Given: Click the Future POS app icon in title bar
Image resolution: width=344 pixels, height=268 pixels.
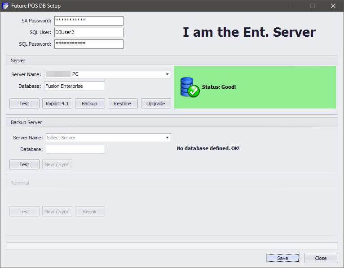Looking at the screenshot, I should click(6, 6).
